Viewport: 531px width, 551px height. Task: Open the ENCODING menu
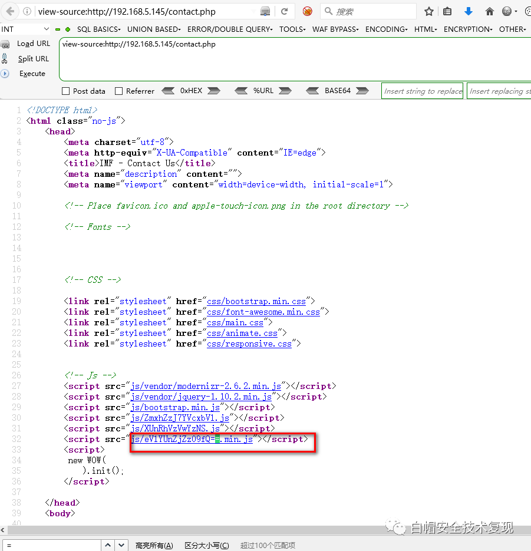pyautogui.click(x=387, y=29)
